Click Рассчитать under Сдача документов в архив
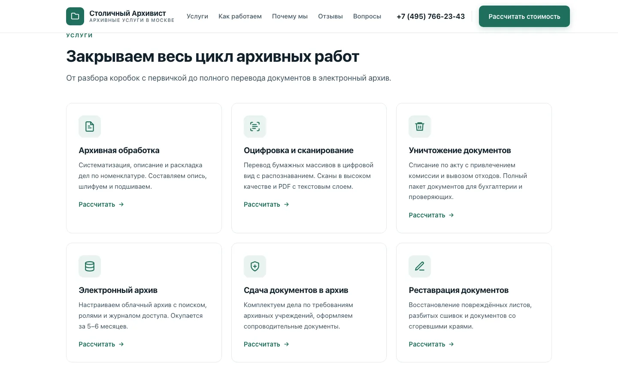The height and width of the screenshot is (386, 618). coord(267,344)
